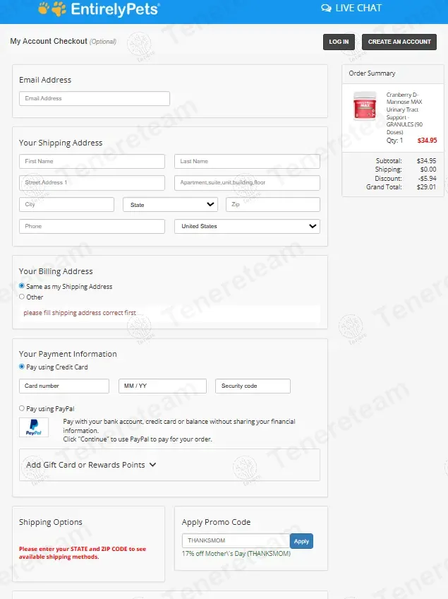Expand Add Gift Card or Rewards Points
The width and height of the screenshot is (448, 599).
tap(91, 465)
